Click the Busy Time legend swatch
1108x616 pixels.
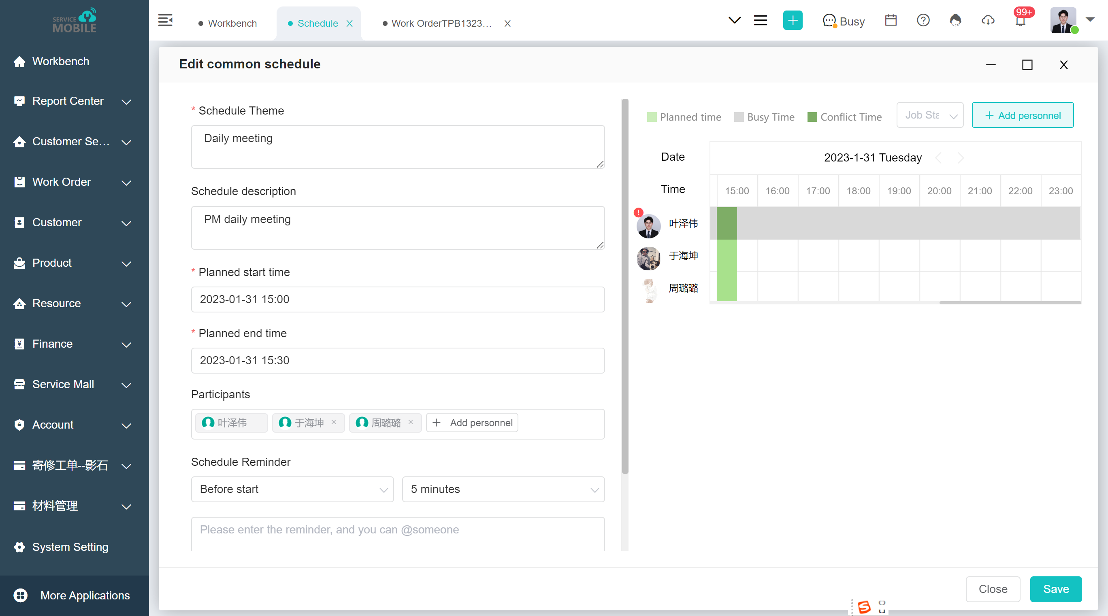(x=739, y=117)
